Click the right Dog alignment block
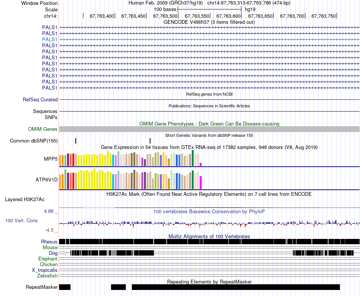This screenshot has height=296, width=360. [323, 253]
